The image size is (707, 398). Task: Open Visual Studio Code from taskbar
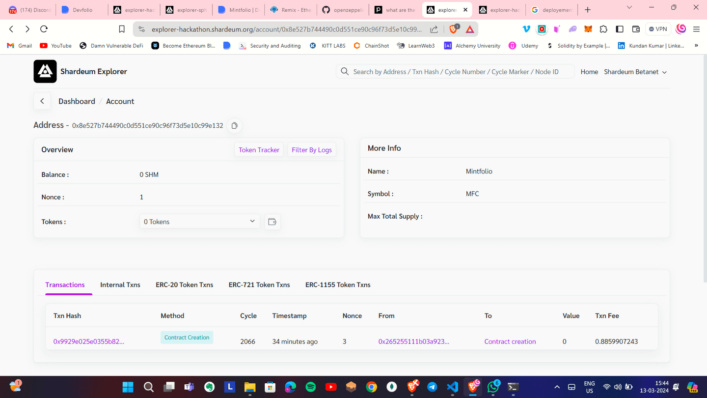point(453,387)
